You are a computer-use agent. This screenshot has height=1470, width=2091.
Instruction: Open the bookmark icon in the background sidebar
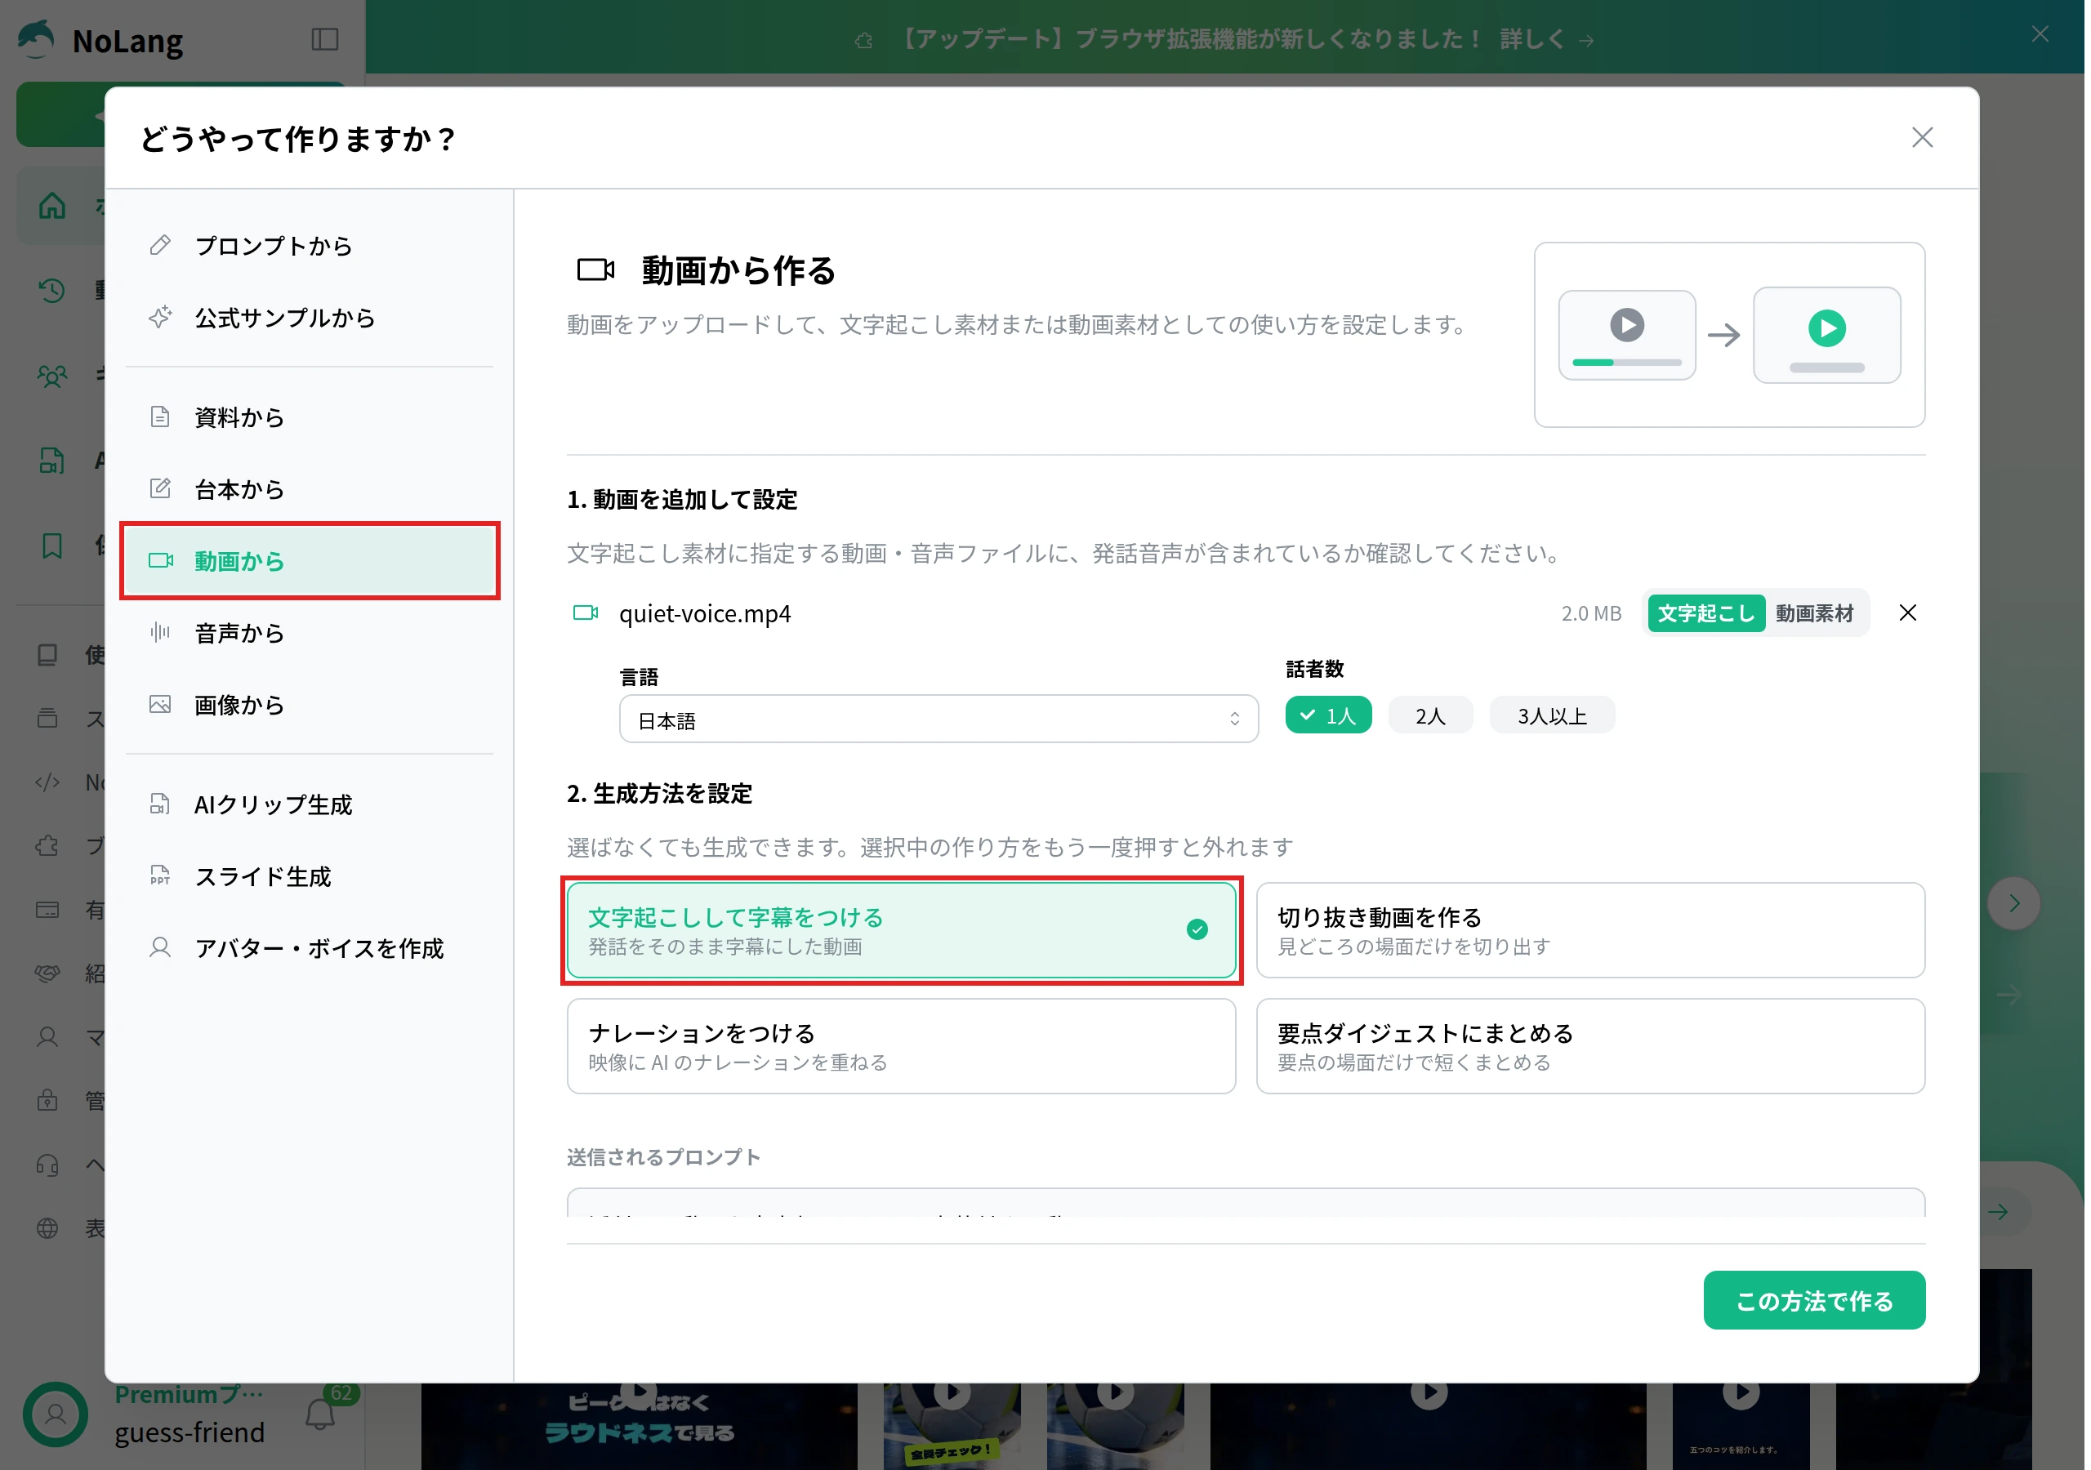click(52, 546)
